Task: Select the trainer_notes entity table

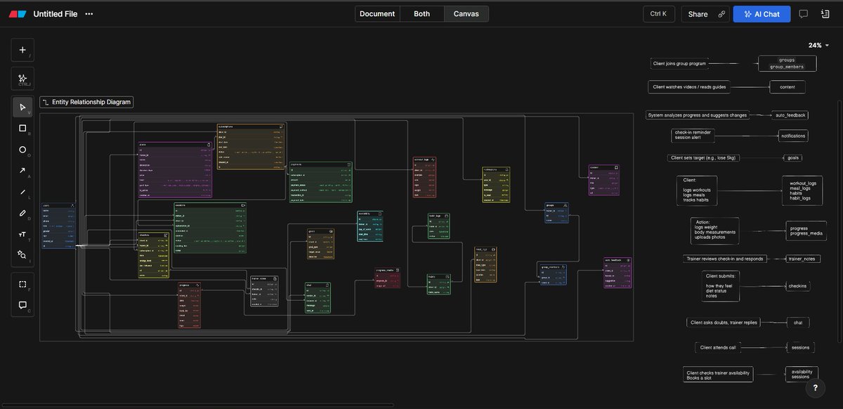Action: point(265,291)
